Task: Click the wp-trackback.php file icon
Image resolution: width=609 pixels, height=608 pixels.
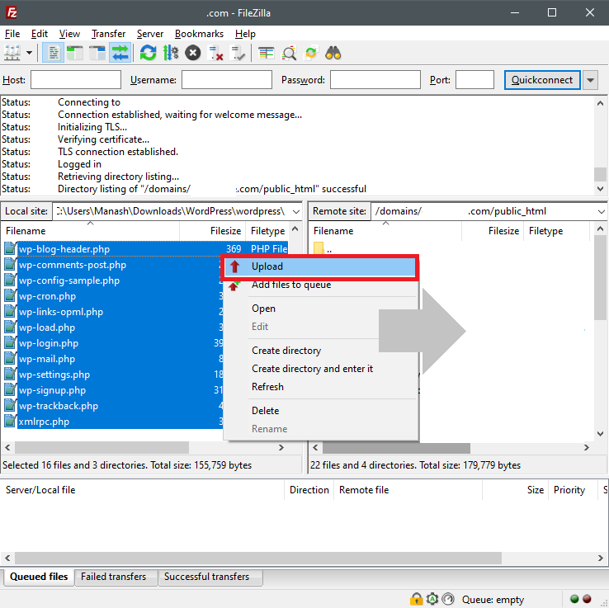Action: tap(10, 406)
